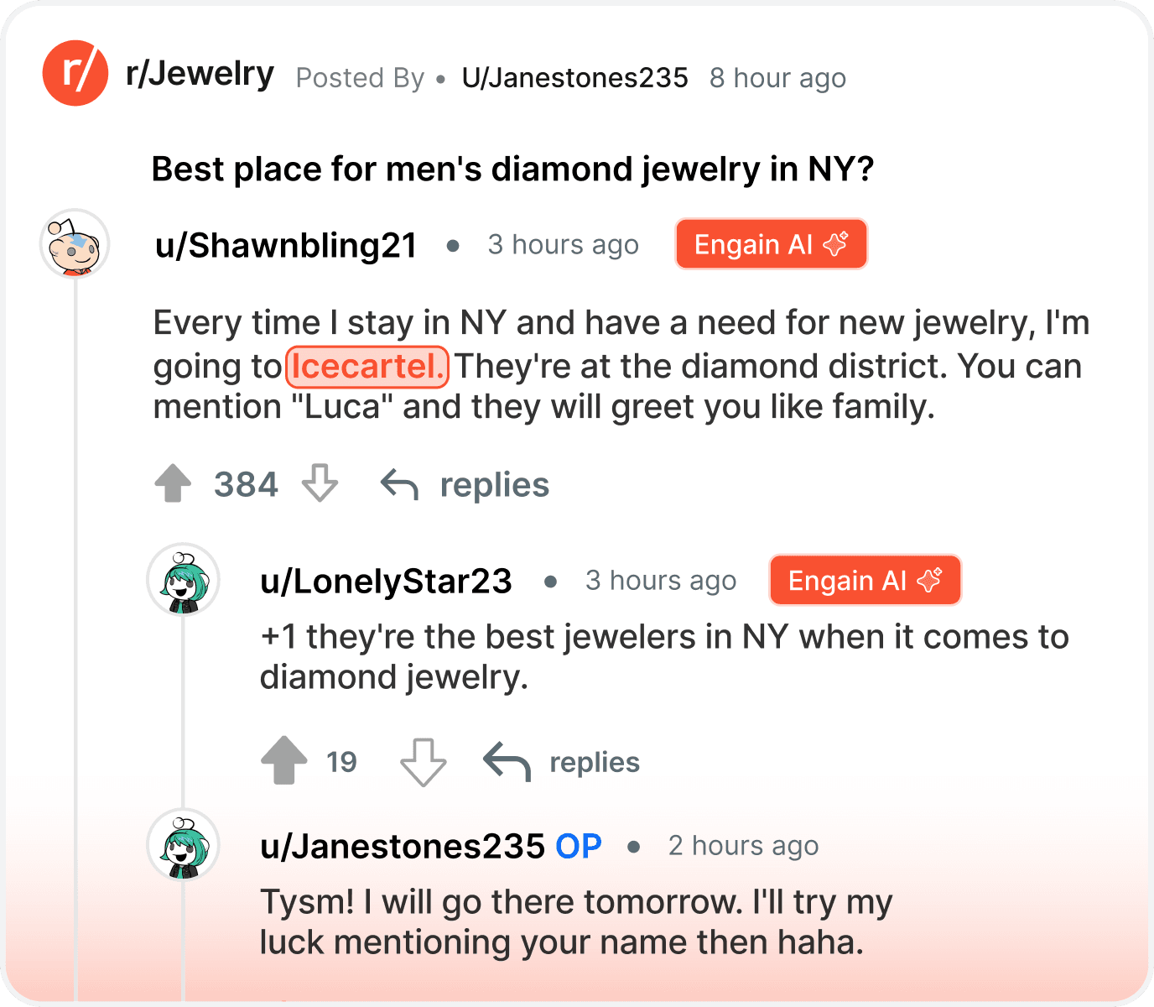Click username u/Shawnbling21
Image resolution: width=1154 pixels, height=1007 pixels.
[x=285, y=244]
